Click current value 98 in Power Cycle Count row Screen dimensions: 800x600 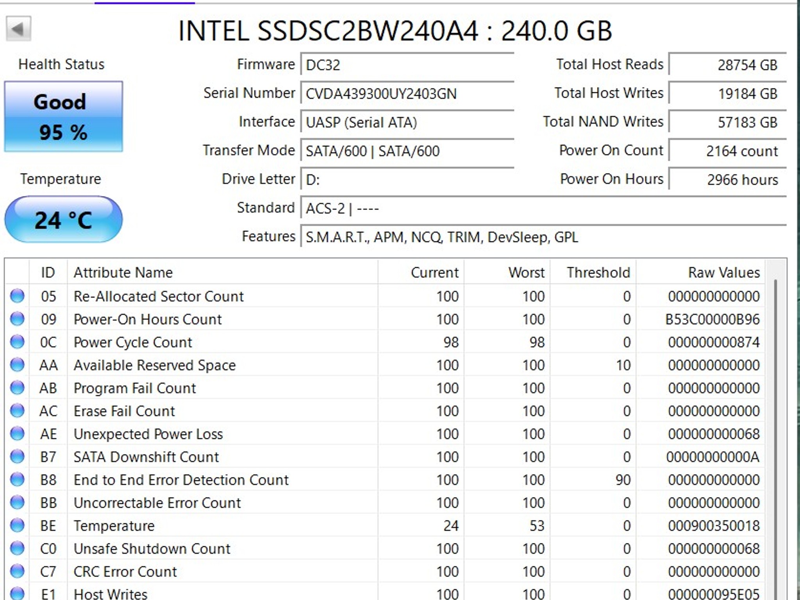pos(451,342)
